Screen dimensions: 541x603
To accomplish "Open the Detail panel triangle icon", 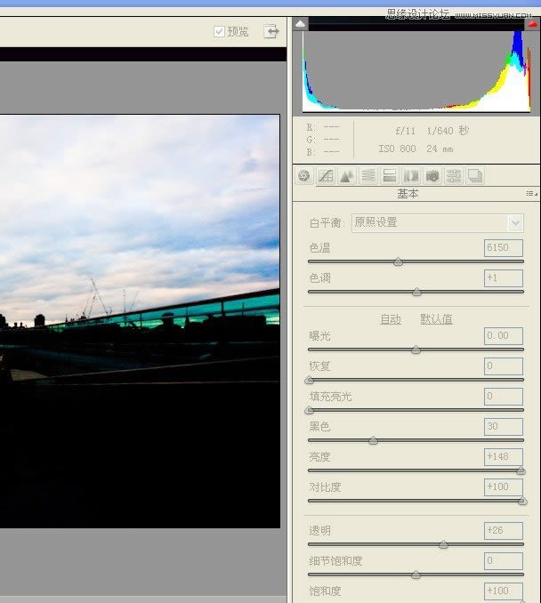I will pyautogui.click(x=347, y=176).
